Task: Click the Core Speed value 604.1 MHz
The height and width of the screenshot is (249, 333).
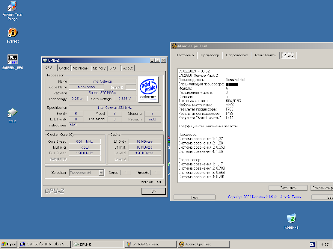Action: click(84, 142)
